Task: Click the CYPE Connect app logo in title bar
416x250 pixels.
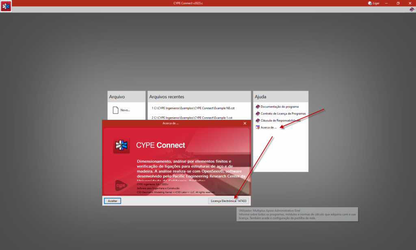Action: point(6,6)
